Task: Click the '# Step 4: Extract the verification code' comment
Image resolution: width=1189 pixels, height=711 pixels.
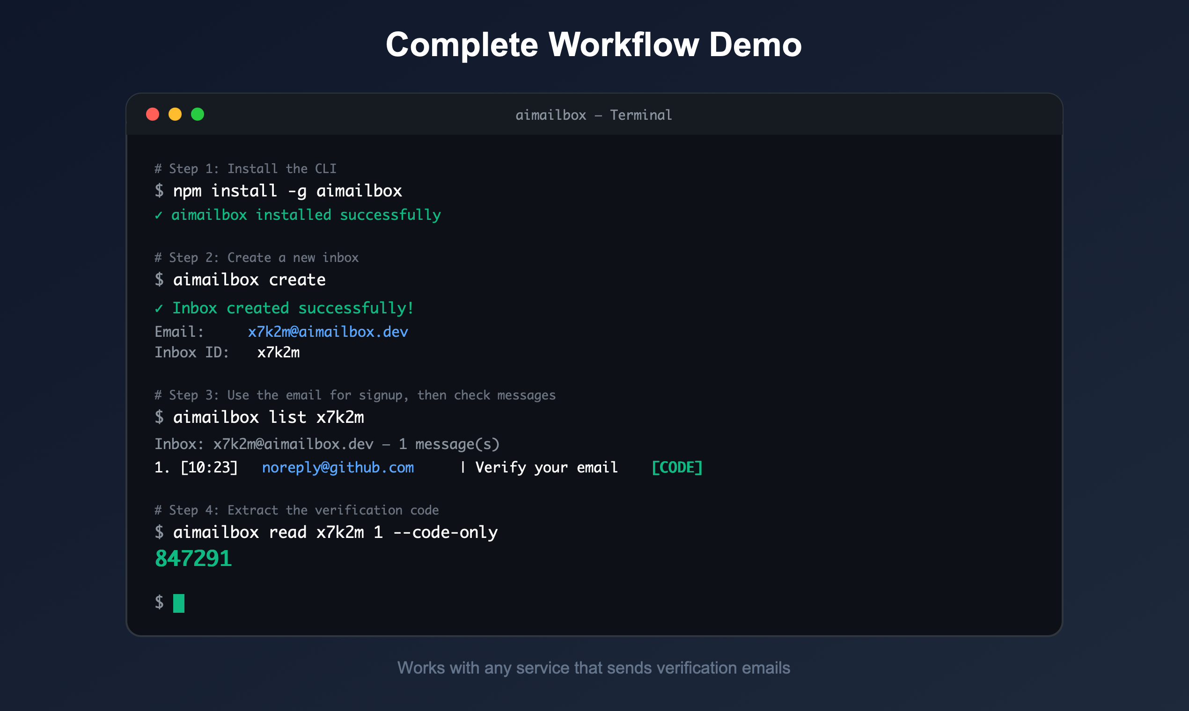Action: point(296,510)
